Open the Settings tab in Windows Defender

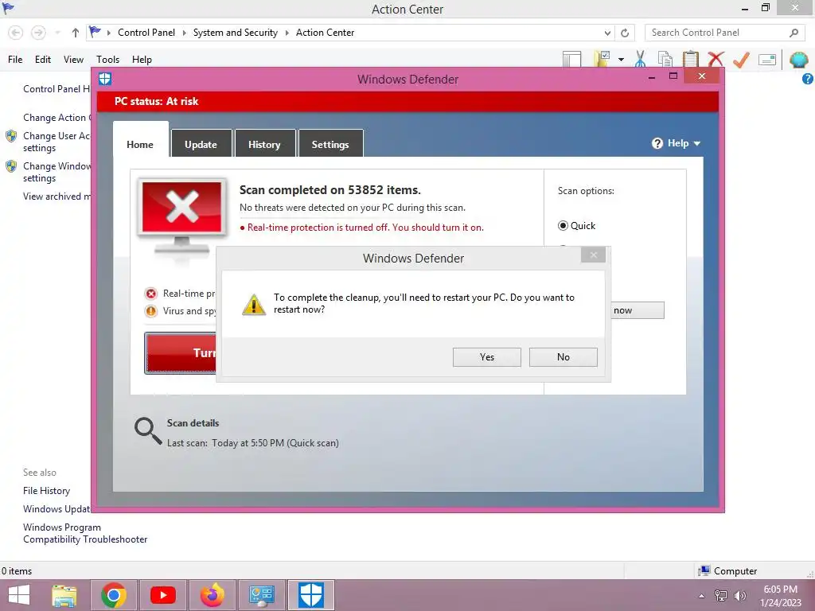pos(330,145)
